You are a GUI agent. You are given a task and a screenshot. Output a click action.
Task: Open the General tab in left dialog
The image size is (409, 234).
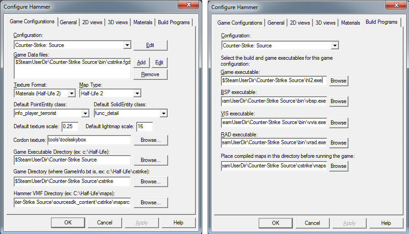pyautogui.click(x=68, y=22)
